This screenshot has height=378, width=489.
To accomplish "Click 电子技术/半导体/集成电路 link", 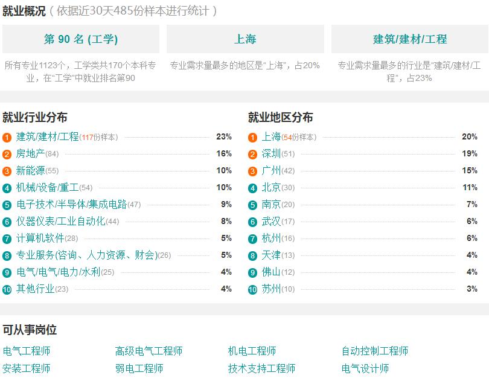I will 72,204.
